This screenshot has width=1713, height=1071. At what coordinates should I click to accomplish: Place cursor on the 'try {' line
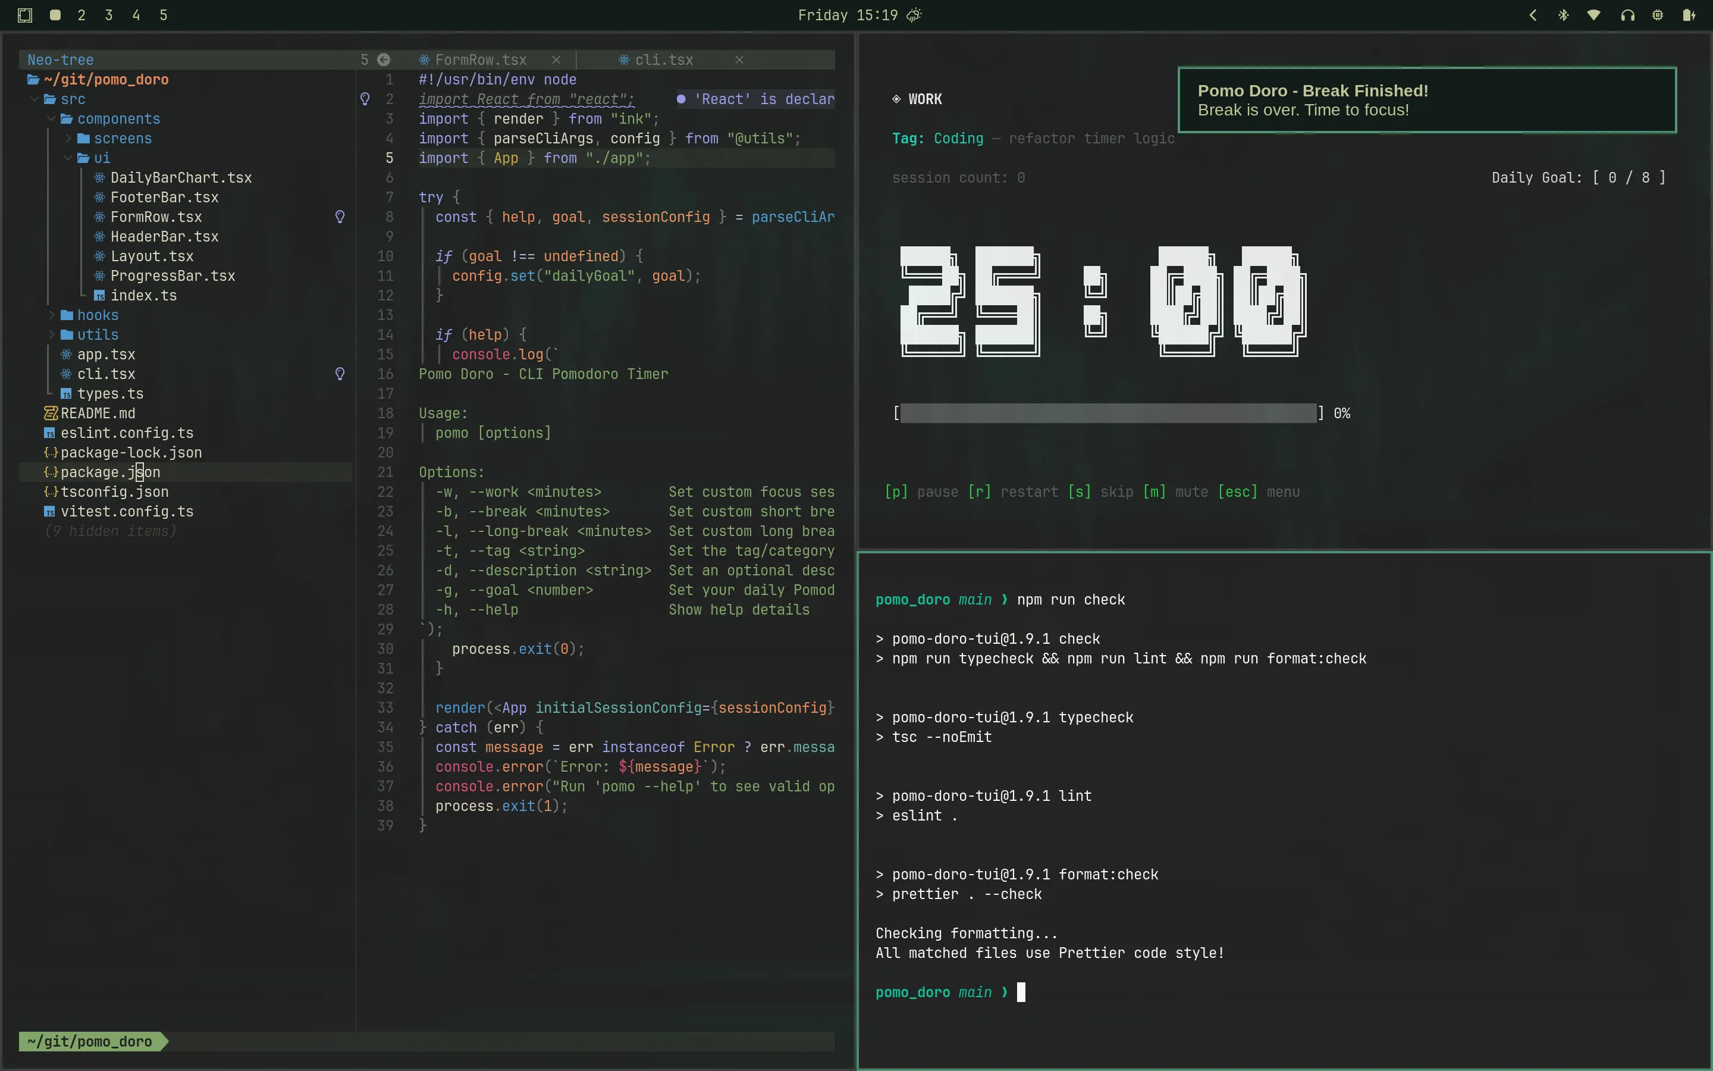[439, 197]
